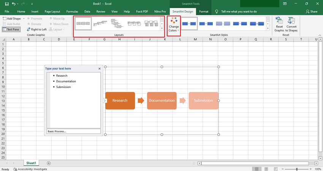
Task: Apply the first SmartArt style thumbnail
Action: click(189, 24)
